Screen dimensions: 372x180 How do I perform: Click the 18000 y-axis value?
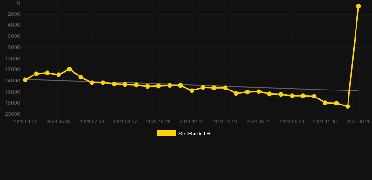point(13,103)
